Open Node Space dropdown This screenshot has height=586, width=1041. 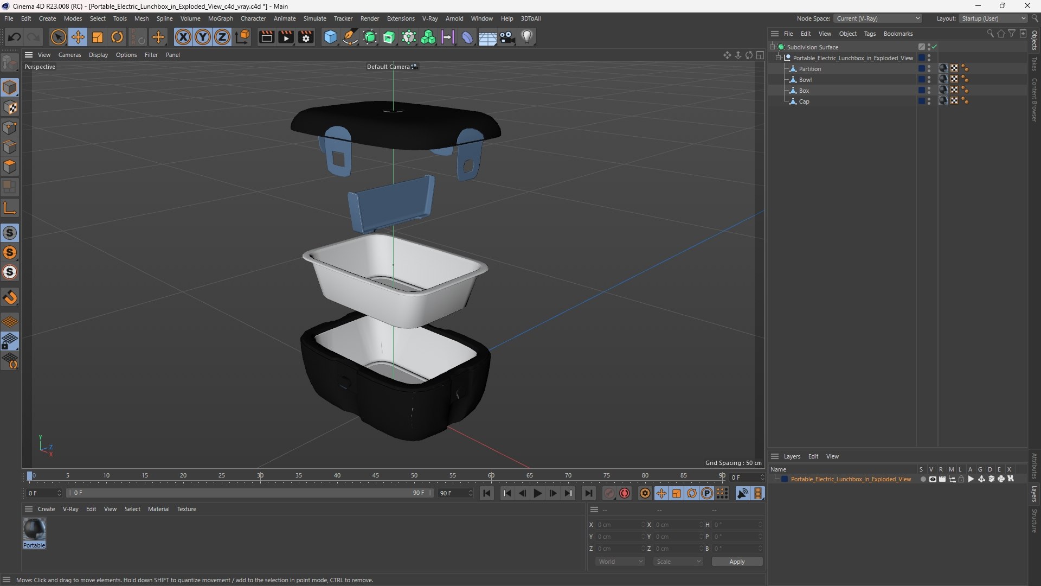coord(877,18)
